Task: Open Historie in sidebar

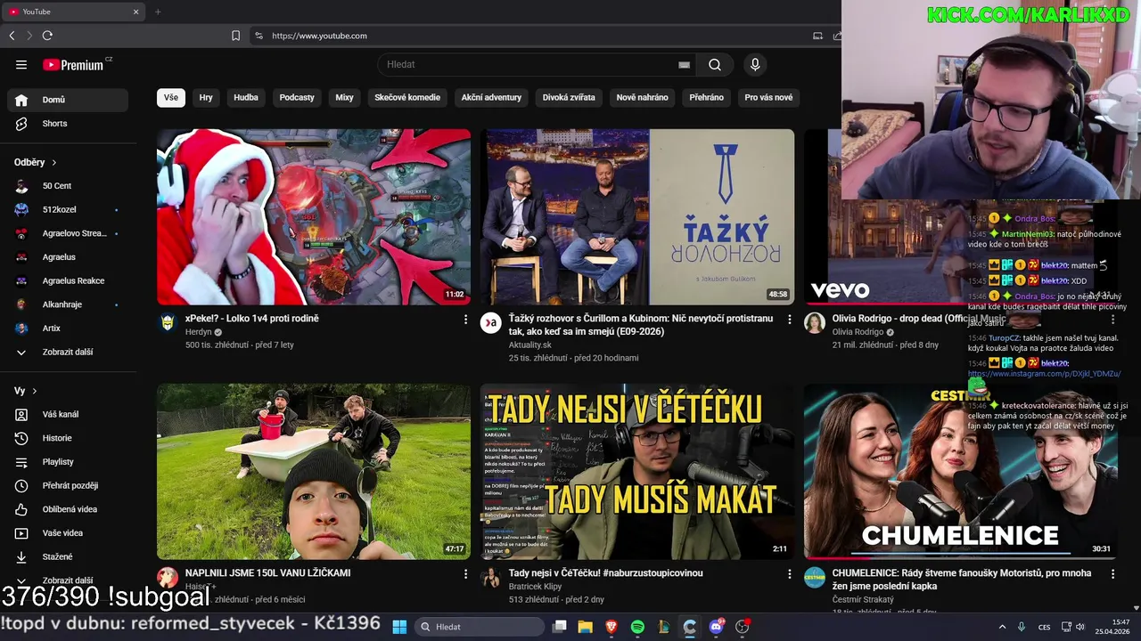Action: [68, 438]
